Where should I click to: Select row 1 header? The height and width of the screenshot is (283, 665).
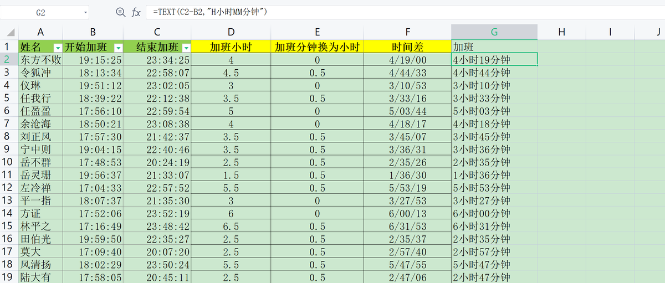(x=9, y=47)
